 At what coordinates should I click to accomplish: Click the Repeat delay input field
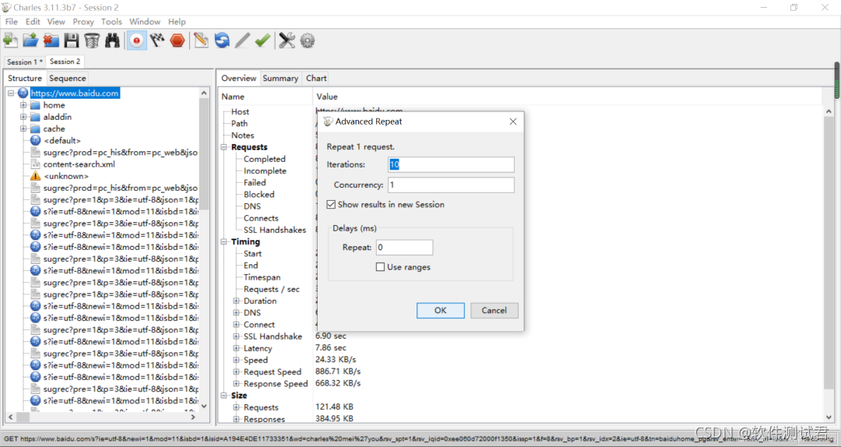click(x=404, y=248)
